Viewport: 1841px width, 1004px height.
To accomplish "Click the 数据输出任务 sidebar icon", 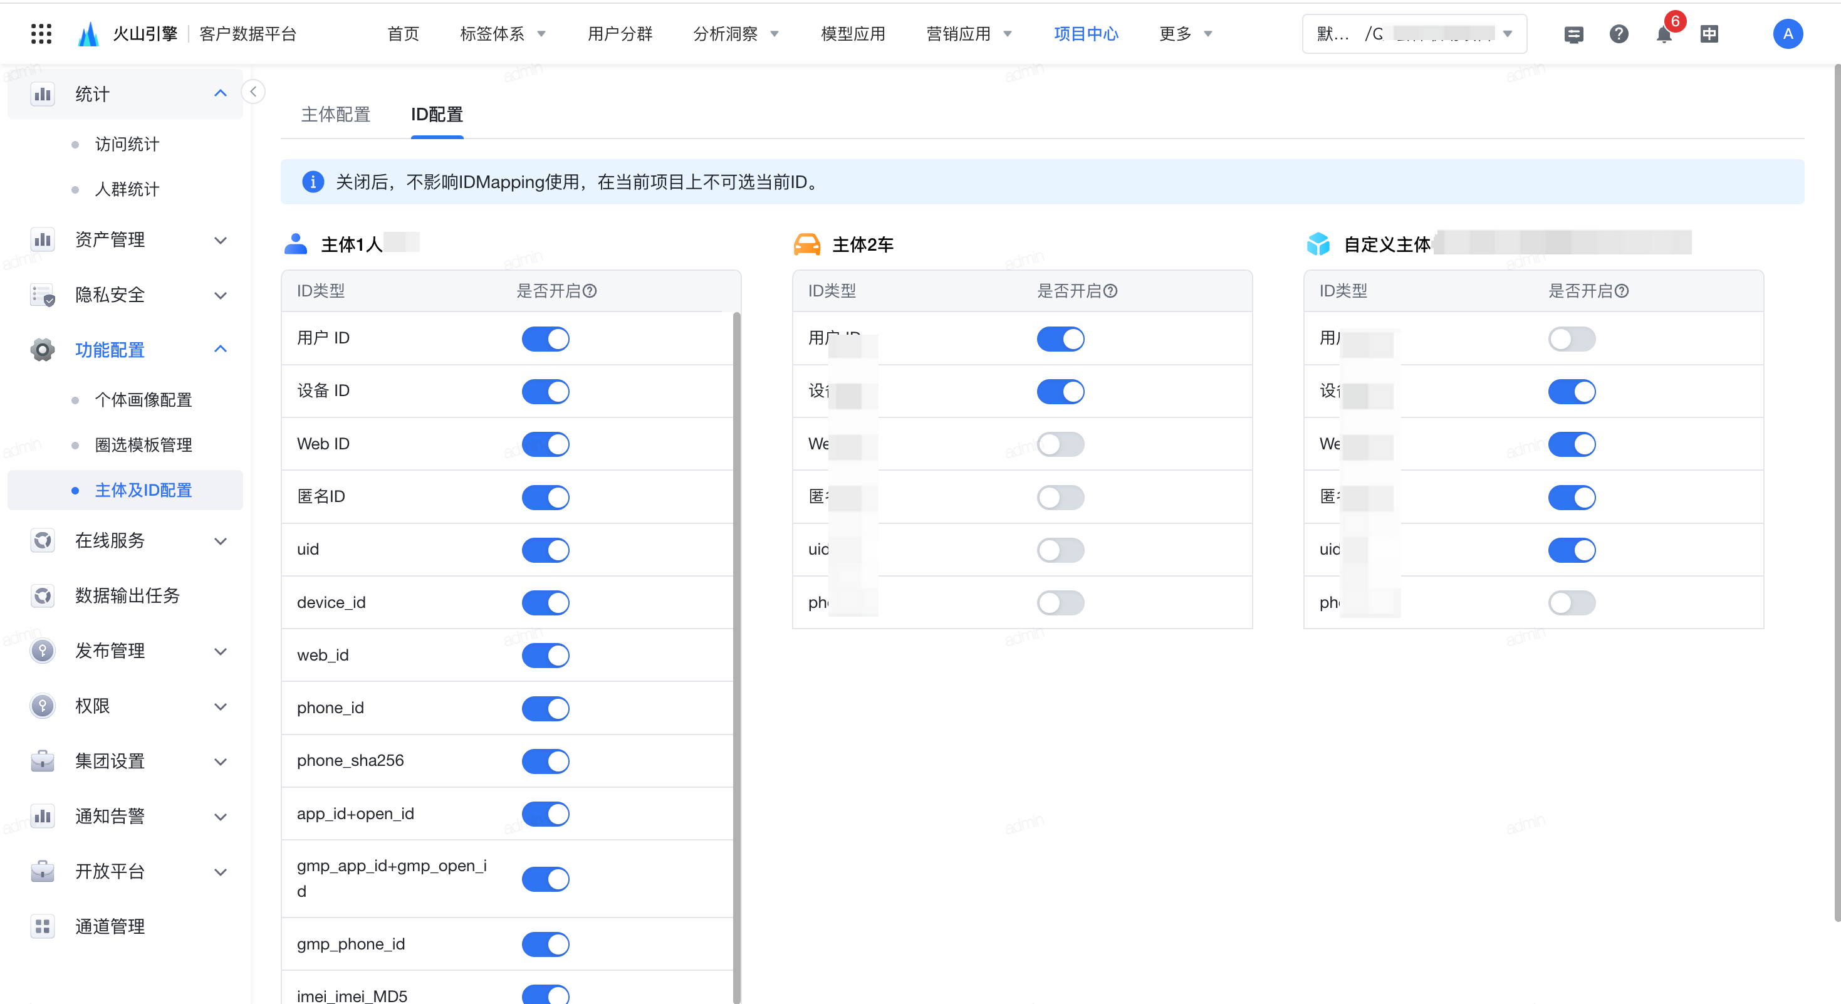I will (43, 595).
